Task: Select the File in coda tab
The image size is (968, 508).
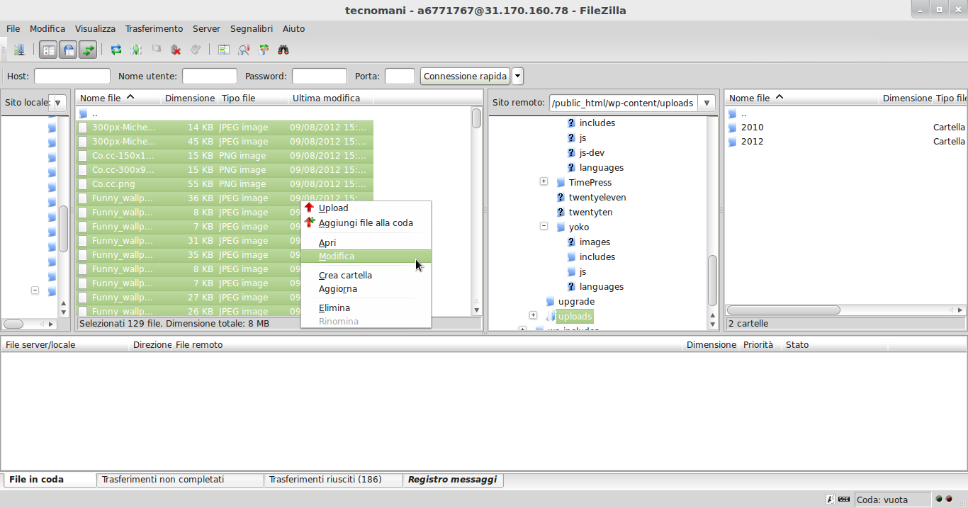Action: [49, 480]
